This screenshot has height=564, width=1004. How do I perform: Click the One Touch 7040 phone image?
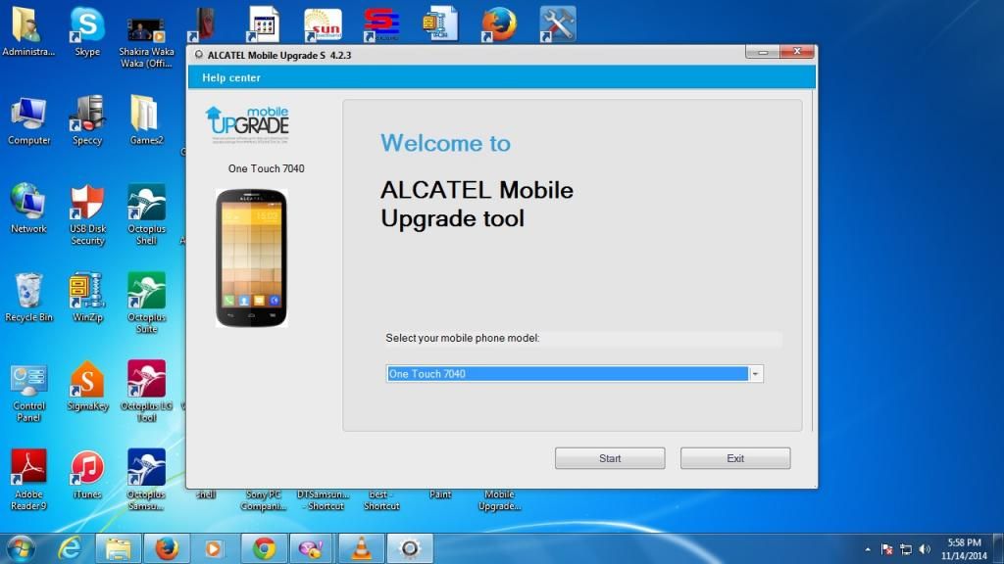tap(252, 258)
